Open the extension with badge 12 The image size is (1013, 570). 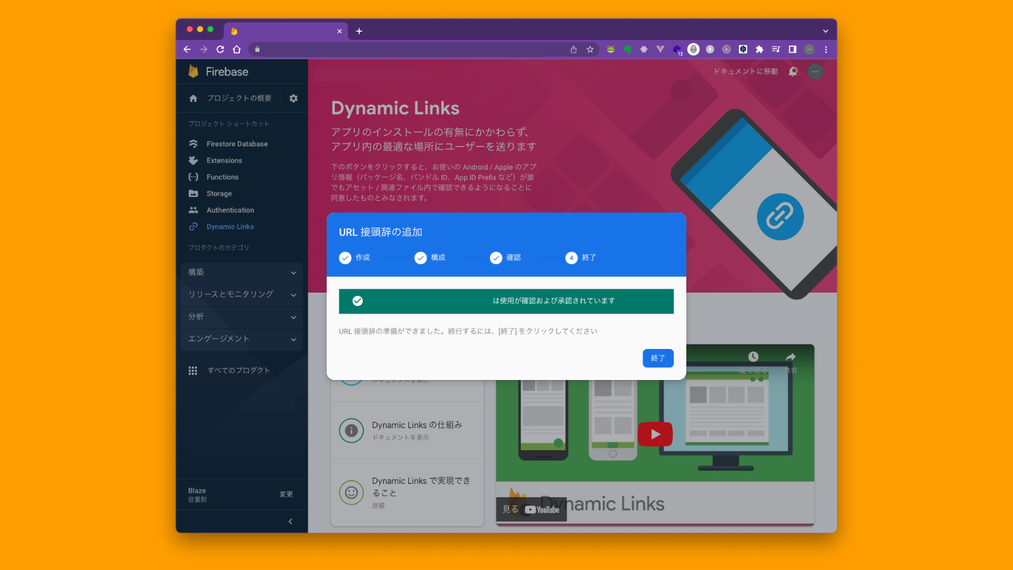coord(677,50)
